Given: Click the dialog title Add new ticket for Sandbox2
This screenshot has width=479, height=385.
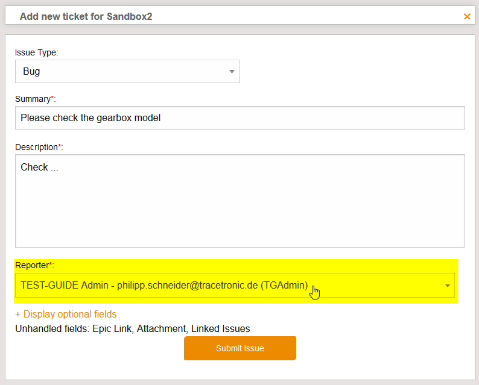Looking at the screenshot, I should [x=86, y=16].
